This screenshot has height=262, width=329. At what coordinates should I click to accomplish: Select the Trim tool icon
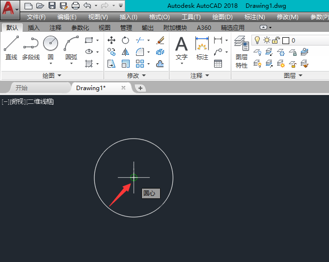point(140,40)
